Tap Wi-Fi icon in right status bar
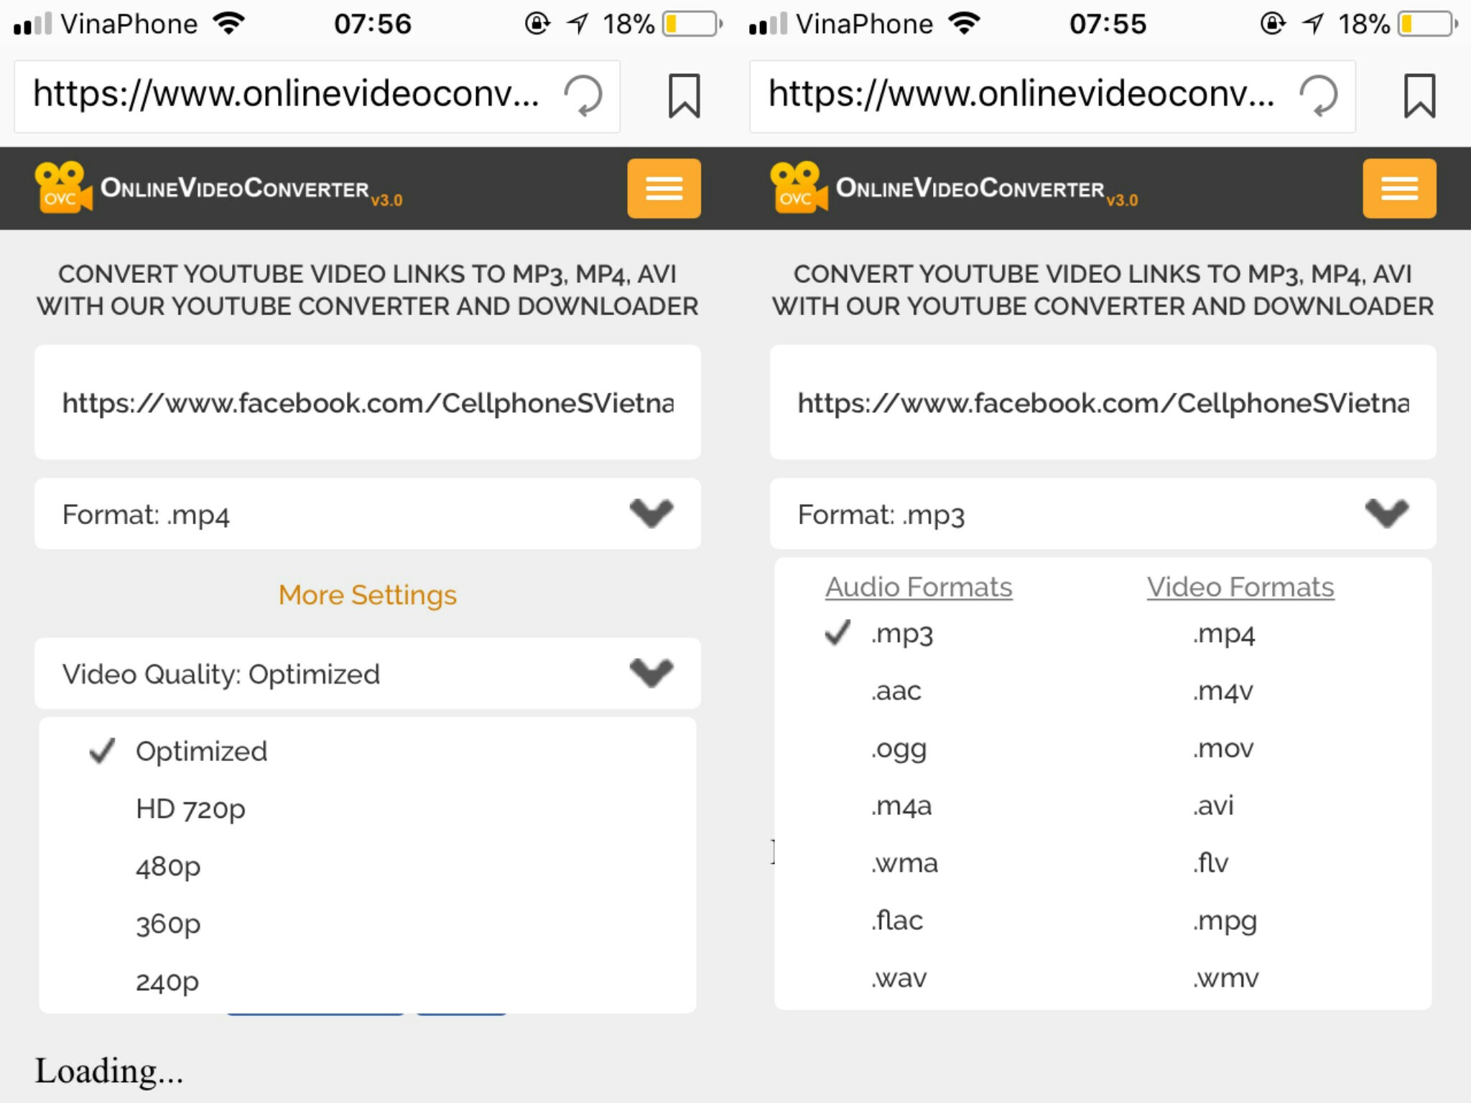The image size is (1471, 1103). coord(965,24)
